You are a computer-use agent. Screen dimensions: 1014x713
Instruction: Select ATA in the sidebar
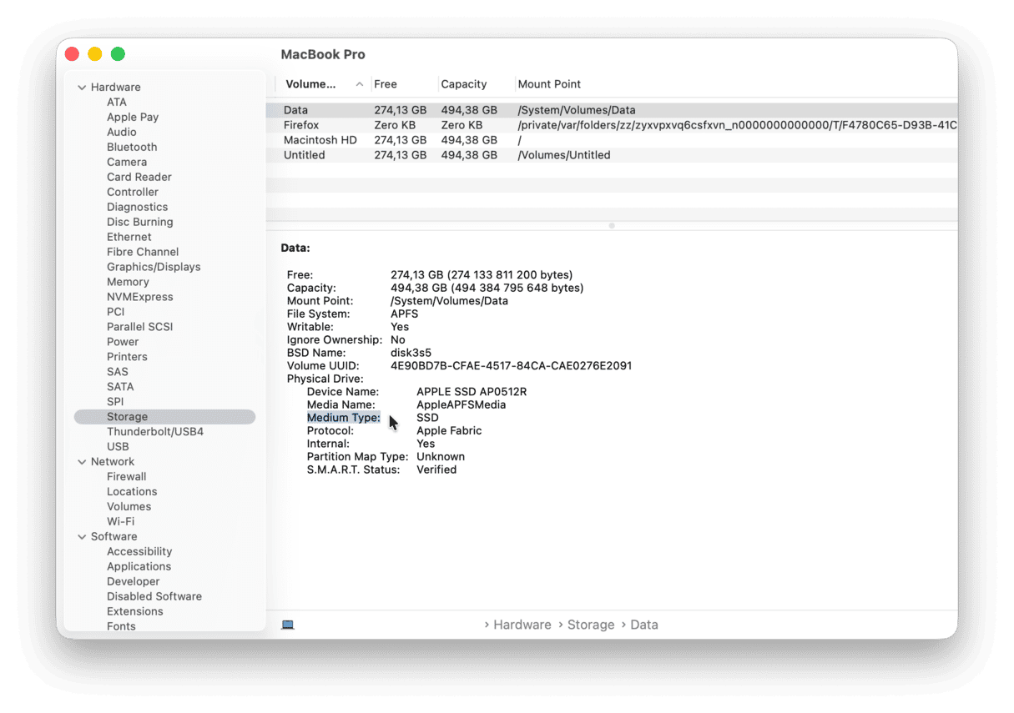(117, 103)
